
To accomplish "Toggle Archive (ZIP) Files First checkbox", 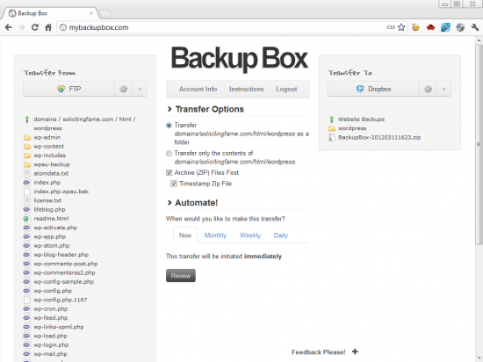I will pyautogui.click(x=169, y=172).
